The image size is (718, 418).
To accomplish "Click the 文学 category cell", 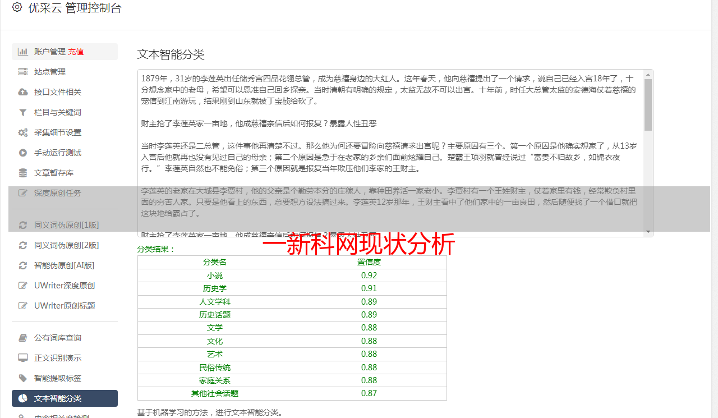I will (x=215, y=328).
